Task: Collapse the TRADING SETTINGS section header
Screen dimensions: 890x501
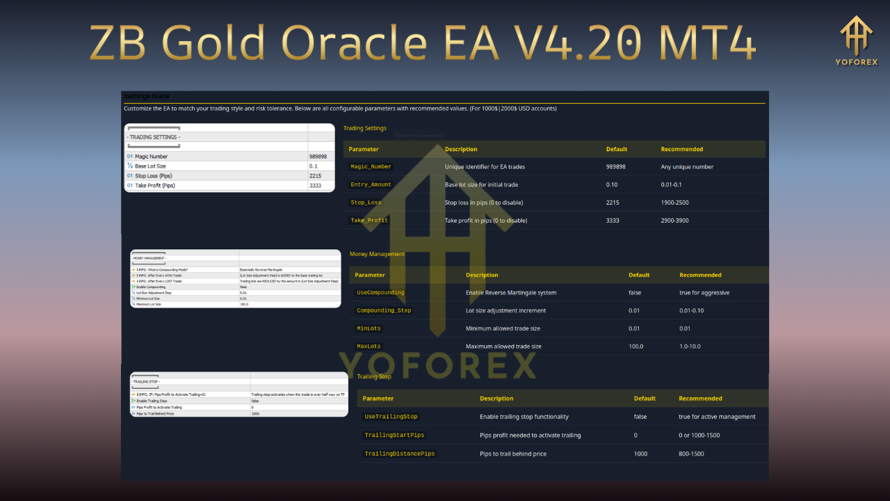Action: tap(154, 137)
